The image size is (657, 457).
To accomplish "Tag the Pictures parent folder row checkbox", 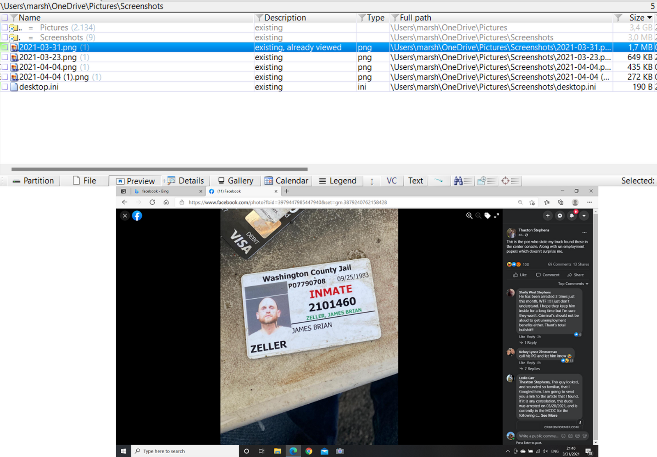I will 5,27.
